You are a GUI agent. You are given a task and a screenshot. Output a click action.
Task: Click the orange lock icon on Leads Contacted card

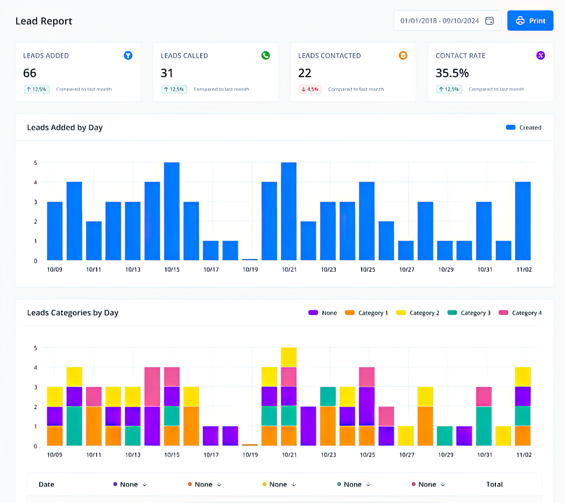(x=403, y=56)
